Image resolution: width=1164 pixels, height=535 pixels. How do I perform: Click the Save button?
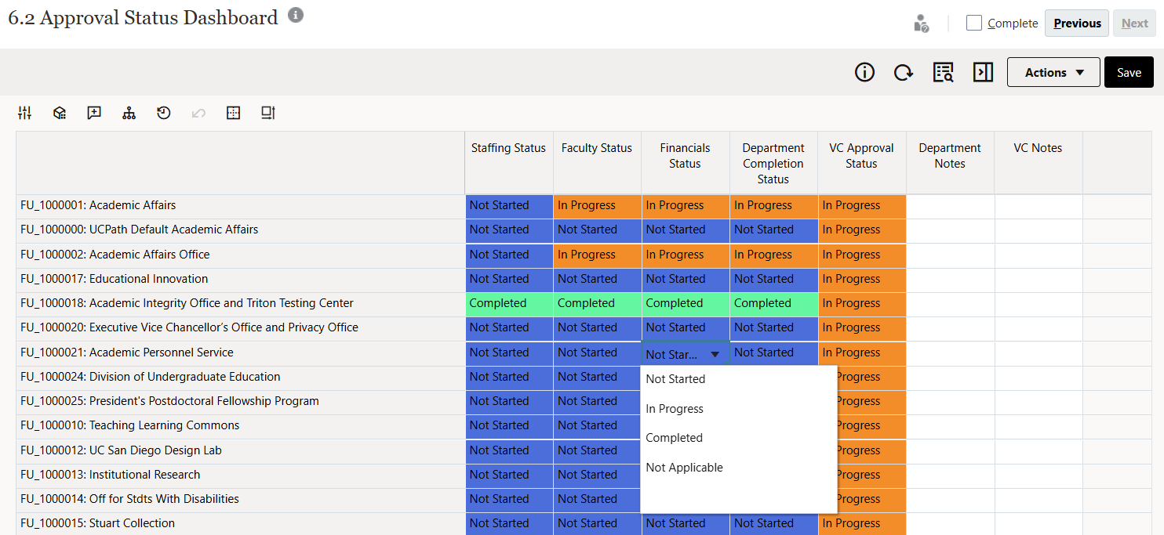(x=1129, y=71)
